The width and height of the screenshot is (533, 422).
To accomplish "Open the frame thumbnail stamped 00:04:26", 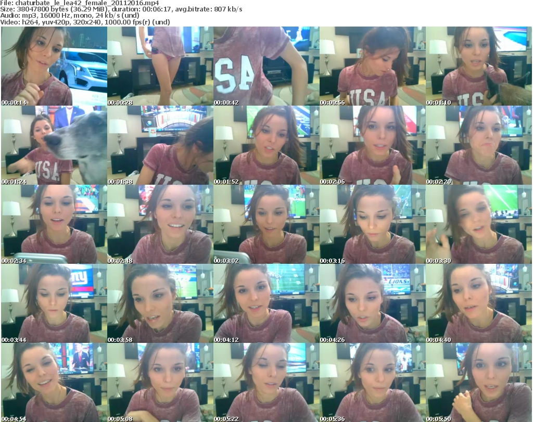I will [x=372, y=303].
